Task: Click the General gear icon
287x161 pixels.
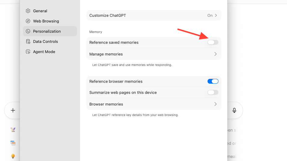Action: click(x=28, y=11)
